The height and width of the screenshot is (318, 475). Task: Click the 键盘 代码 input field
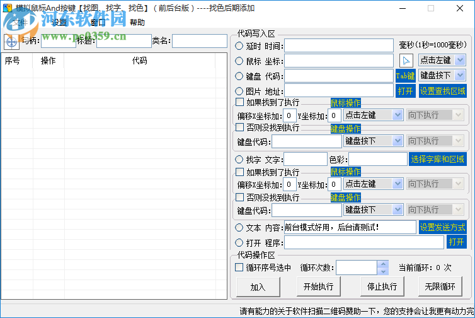[x=339, y=76]
